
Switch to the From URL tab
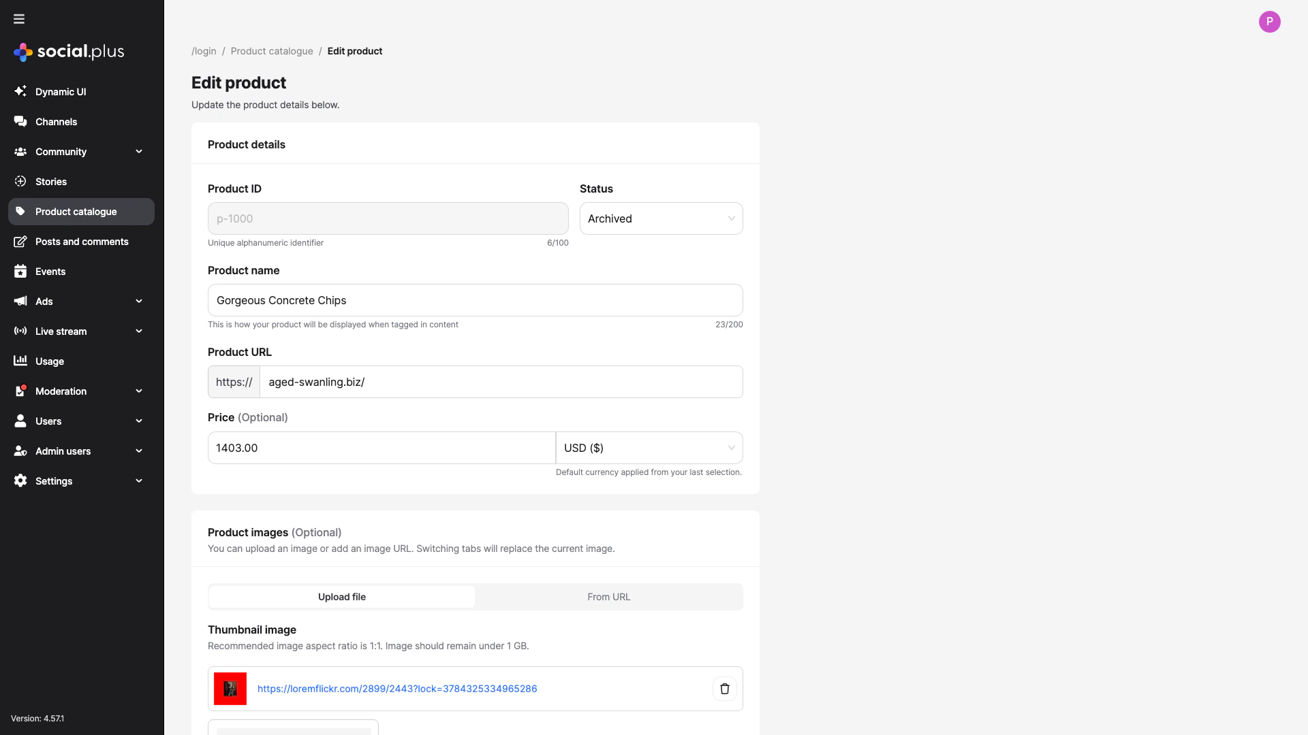pos(608,596)
